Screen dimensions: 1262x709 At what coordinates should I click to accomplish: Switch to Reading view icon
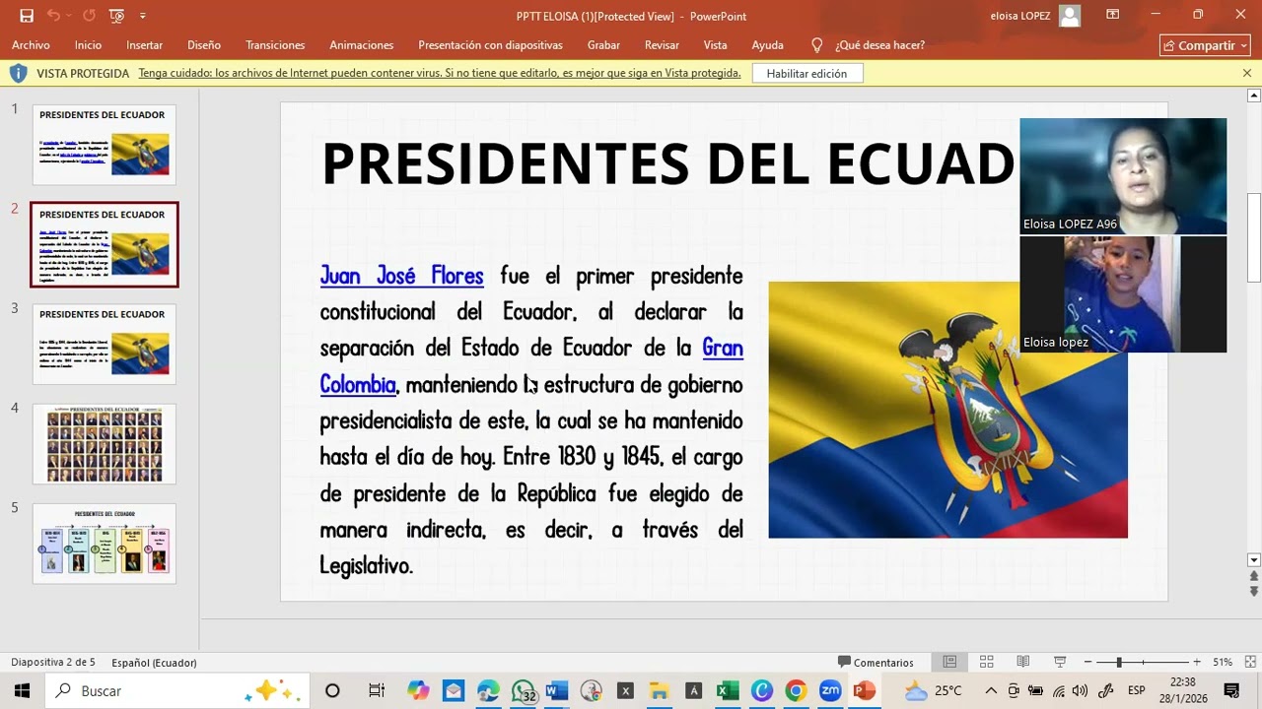coord(1023,663)
